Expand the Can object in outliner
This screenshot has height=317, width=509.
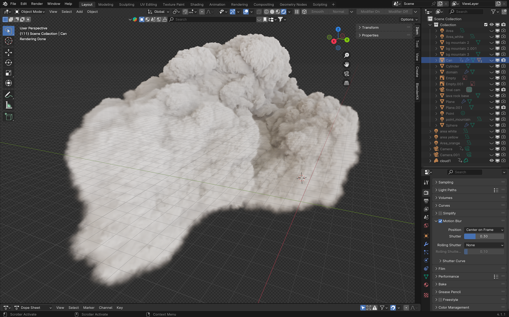pos(436,60)
